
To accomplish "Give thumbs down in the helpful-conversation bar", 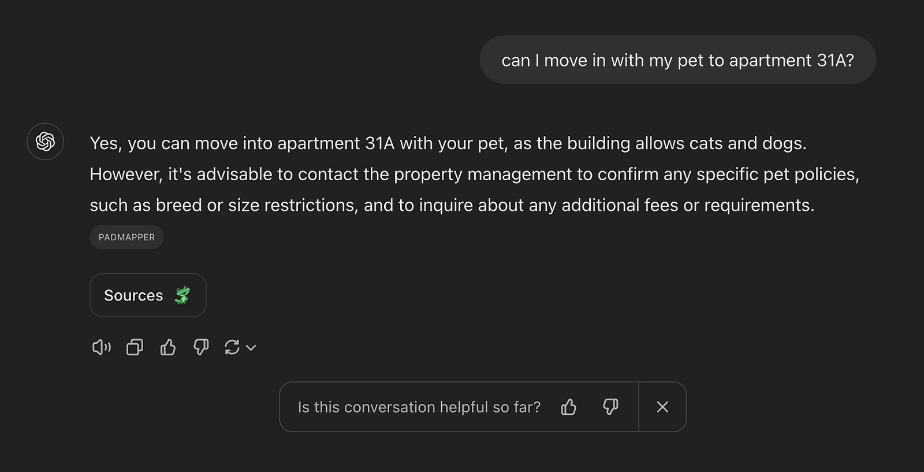I will (x=610, y=407).
